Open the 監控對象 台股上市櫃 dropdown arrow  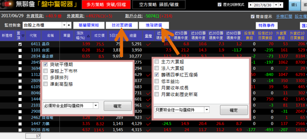point(64,25)
